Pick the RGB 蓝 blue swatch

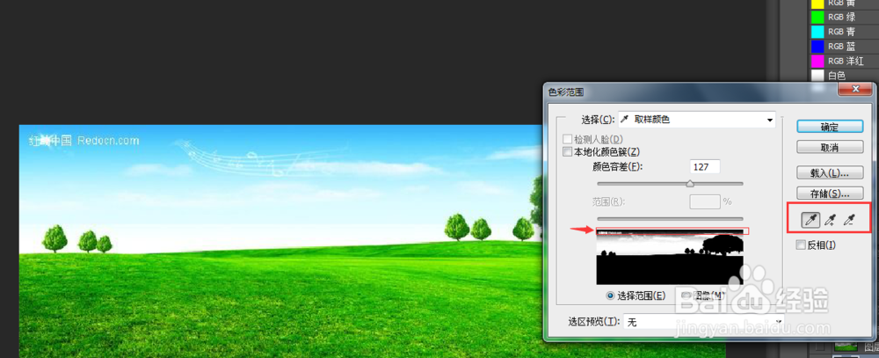coord(817,46)
